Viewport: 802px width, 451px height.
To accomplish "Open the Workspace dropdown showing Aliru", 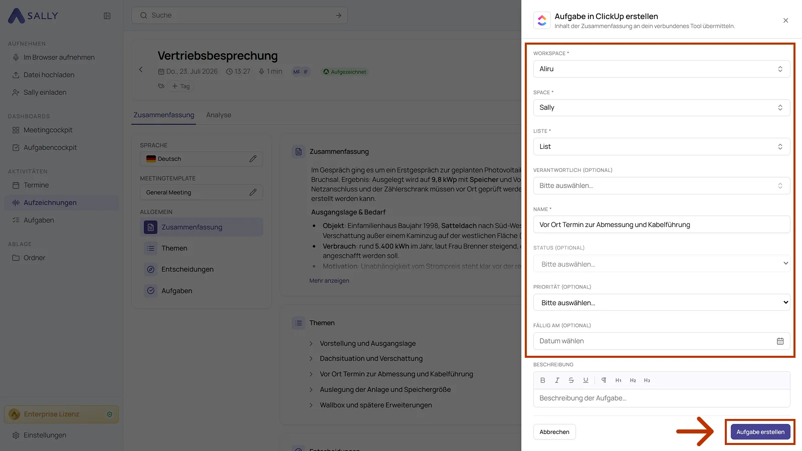I will pyautogui.click(x=662, y=69).
